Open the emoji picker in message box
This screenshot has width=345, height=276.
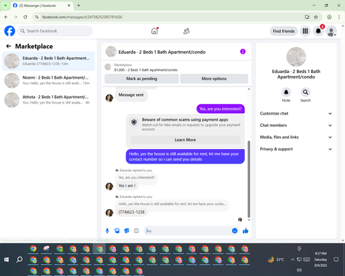pyautogui.click(x=235, y=230)
